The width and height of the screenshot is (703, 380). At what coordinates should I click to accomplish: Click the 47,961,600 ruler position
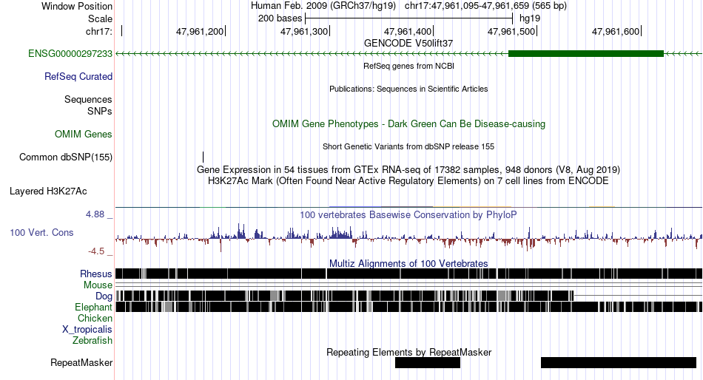point(616,32)
